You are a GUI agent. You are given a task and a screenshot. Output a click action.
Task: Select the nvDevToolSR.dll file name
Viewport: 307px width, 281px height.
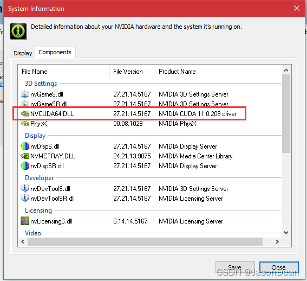(x=53, y=199)
